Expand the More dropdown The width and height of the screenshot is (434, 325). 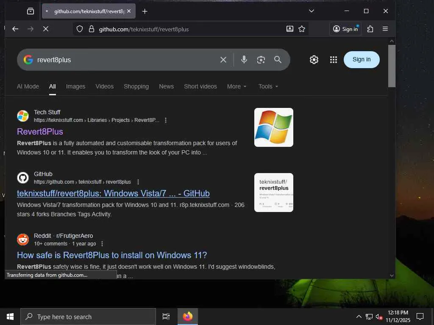pyautogui.click(x=236, y=86)
